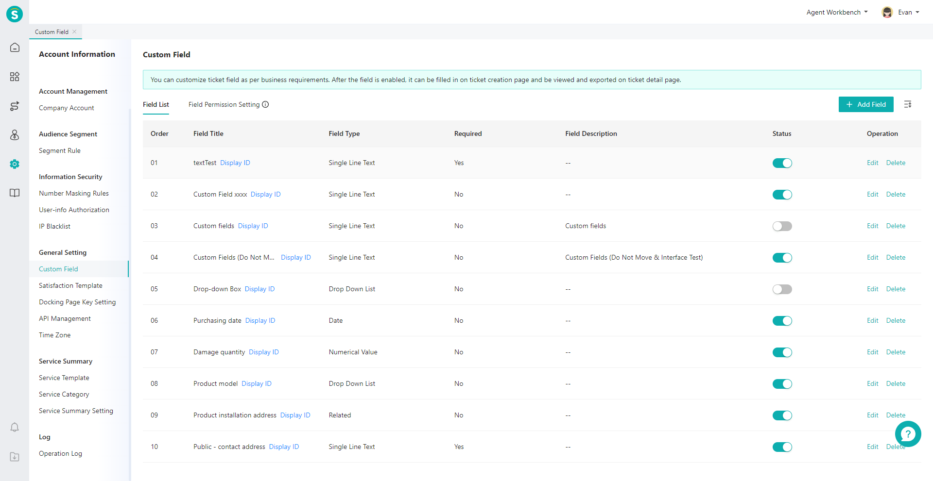
Task: Toggle status for Custom Fields (Do Not M... row
Action: [782, 258]
